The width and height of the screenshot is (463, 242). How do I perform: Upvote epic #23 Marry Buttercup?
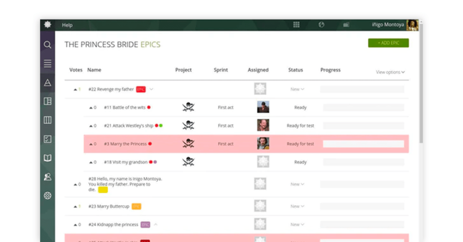click(75, 207)
